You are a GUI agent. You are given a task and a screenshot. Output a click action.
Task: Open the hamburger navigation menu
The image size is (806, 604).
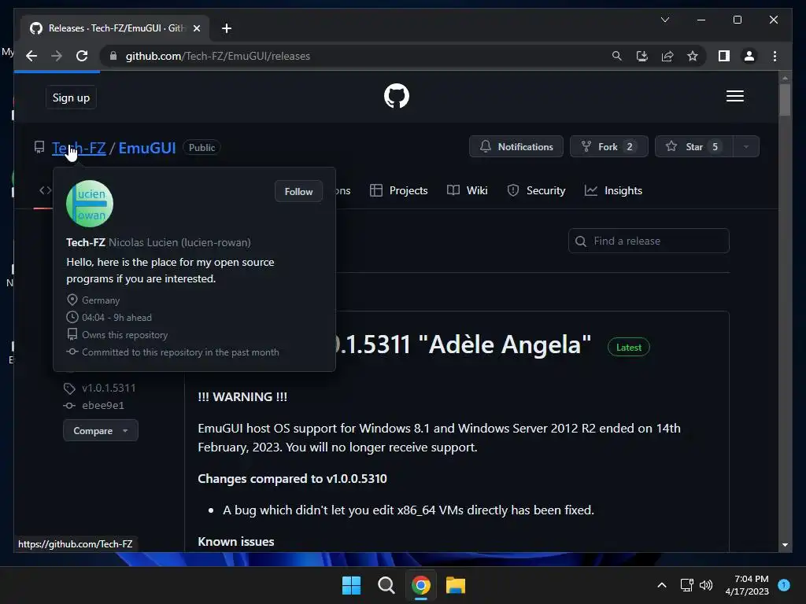point(734,96)
